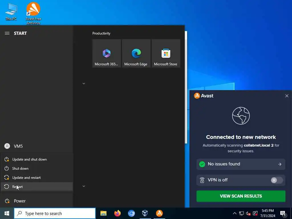
Task: Click the Power button in Start
Action: [36, 201]
